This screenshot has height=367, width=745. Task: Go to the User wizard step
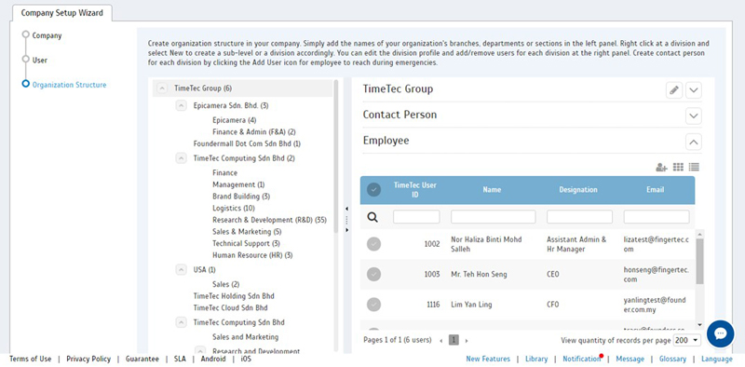[x=39, y=61]
